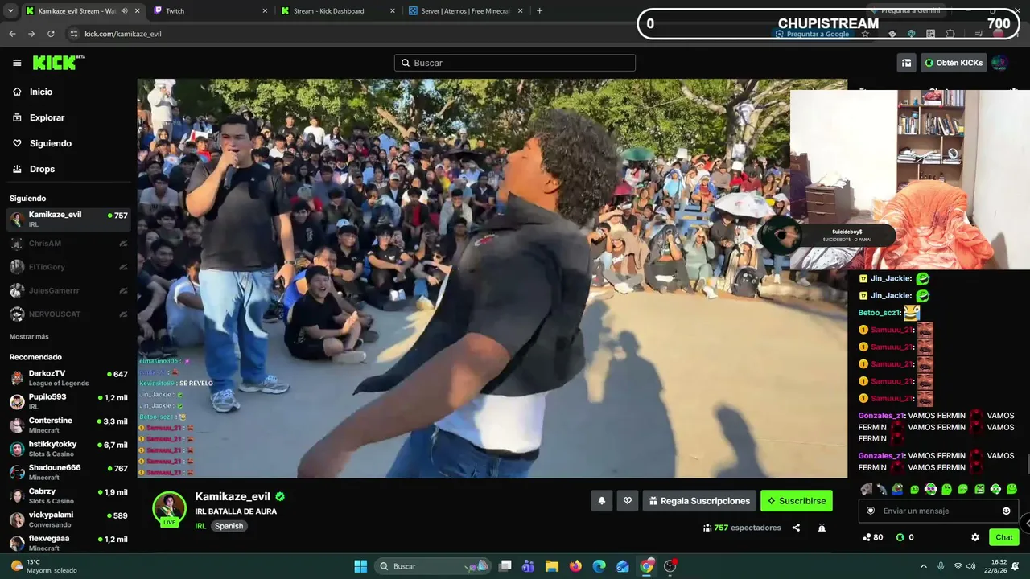Focus the Buscar search field
This screenshot has height=579, width=1030.
tap(515, 63)
